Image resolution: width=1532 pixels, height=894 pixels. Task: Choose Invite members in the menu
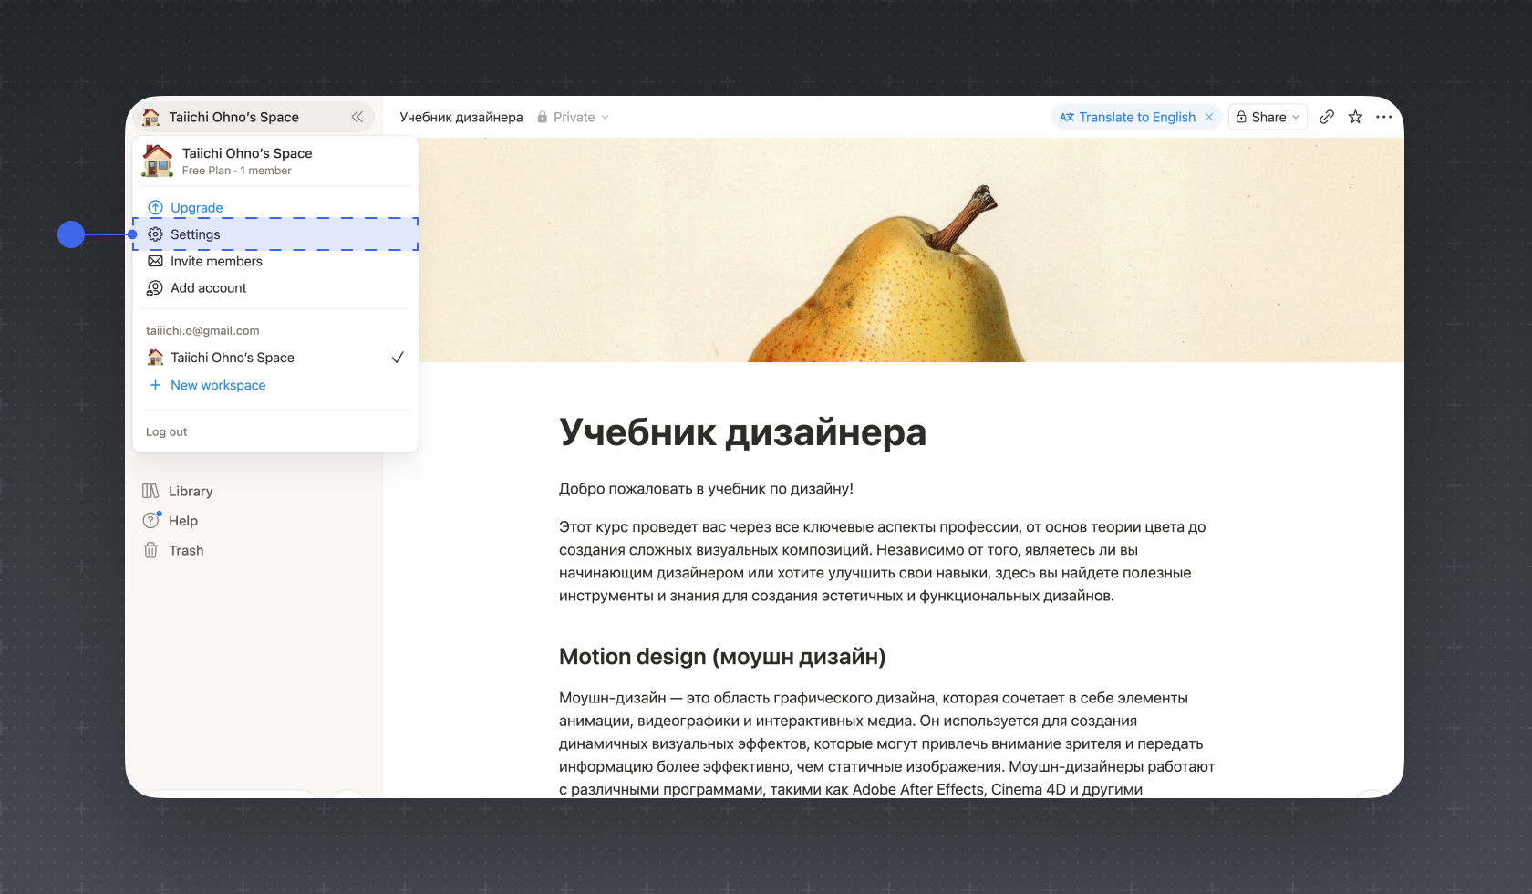275,261
